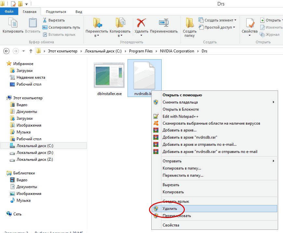Click the Rename (Переименовать) ribbon icon
Image resolution: width=283 pixels, height=233 pixels.
point(163,23)
